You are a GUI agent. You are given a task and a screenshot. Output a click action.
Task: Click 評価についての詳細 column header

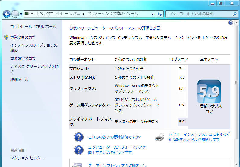131,60
